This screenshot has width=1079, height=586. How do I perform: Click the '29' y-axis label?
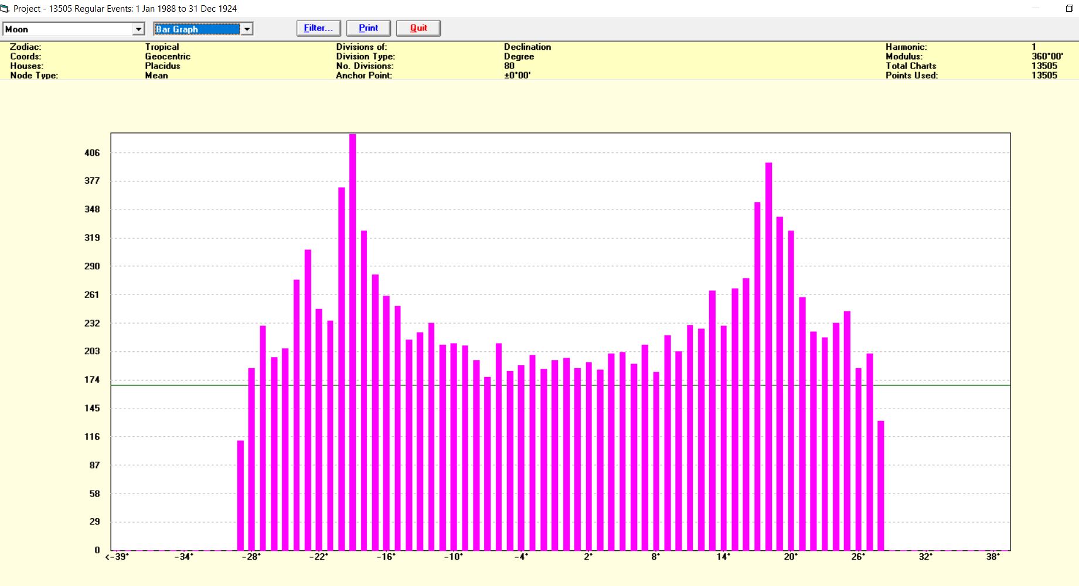(94, 522)
